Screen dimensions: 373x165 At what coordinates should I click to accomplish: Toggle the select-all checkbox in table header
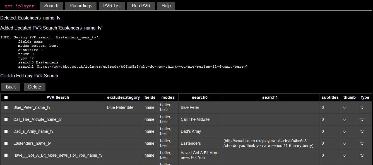pos(6,98)
